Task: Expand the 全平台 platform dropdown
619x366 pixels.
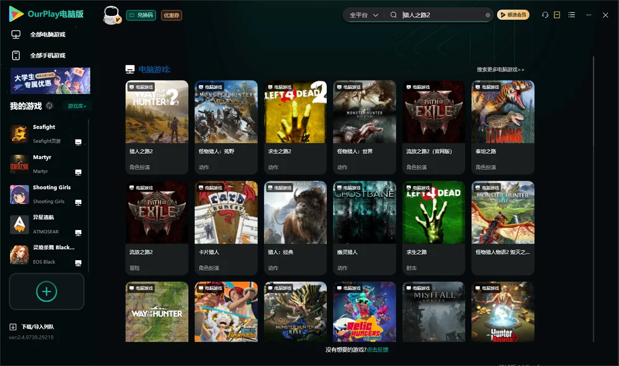Action: [363, 15]
